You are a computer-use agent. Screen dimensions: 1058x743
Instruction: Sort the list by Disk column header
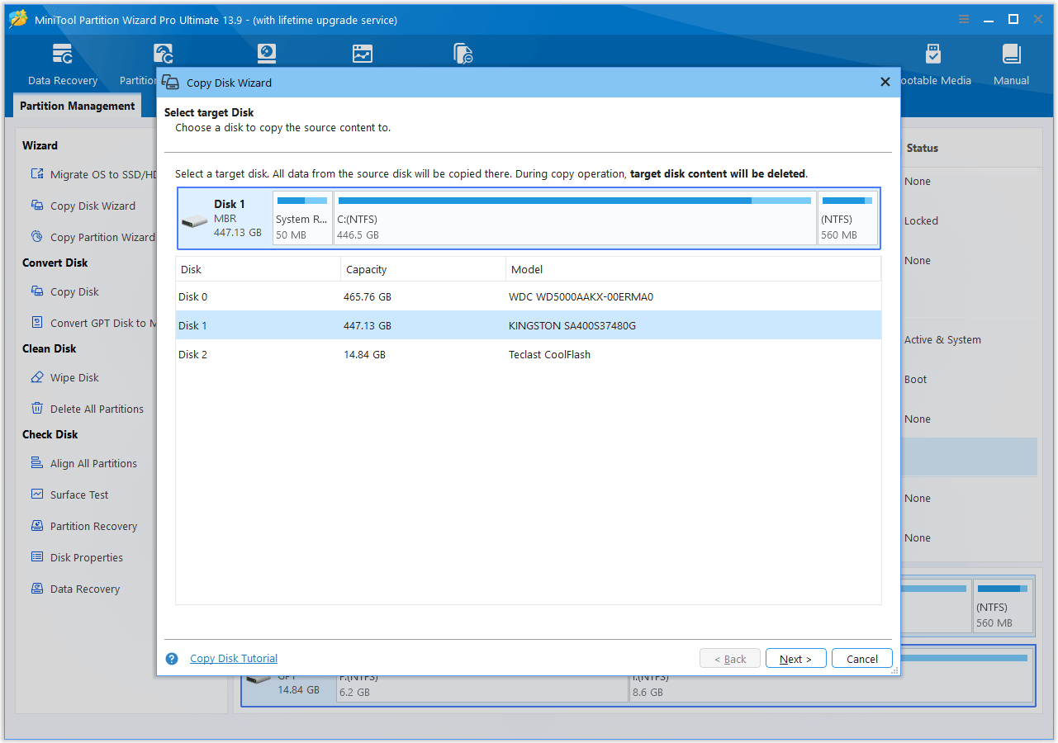(258, 269)
